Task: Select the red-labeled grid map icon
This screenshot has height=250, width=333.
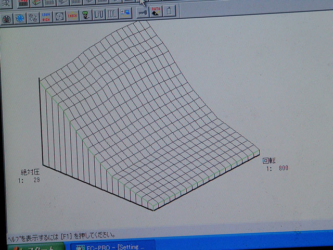Action: coord(23,4)
